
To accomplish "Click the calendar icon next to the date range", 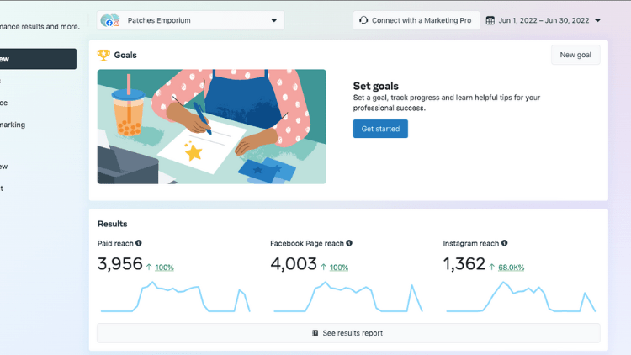I will (x=490, y=20).
